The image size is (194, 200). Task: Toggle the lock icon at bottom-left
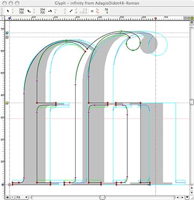[7, 197]
